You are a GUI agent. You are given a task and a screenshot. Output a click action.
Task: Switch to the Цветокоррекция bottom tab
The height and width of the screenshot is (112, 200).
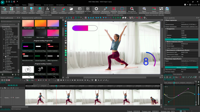click(16, 109)
